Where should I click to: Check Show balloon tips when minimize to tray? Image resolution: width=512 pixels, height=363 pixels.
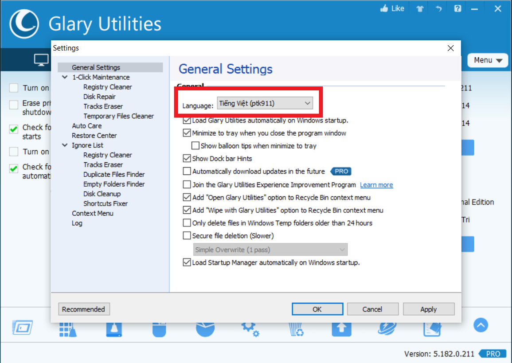(195, 145)
